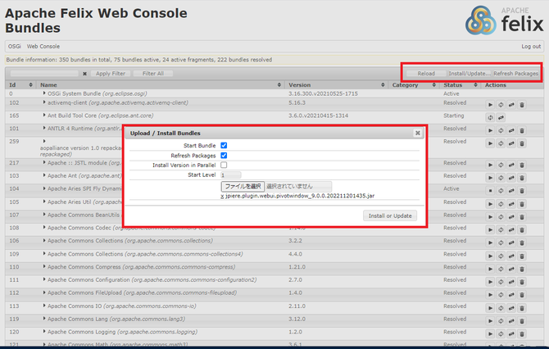The height and width of the screenshot is (349, 549).
Task: Remove the selected jpiere pivotwindow jar file
Action: (x=222, y=196)
